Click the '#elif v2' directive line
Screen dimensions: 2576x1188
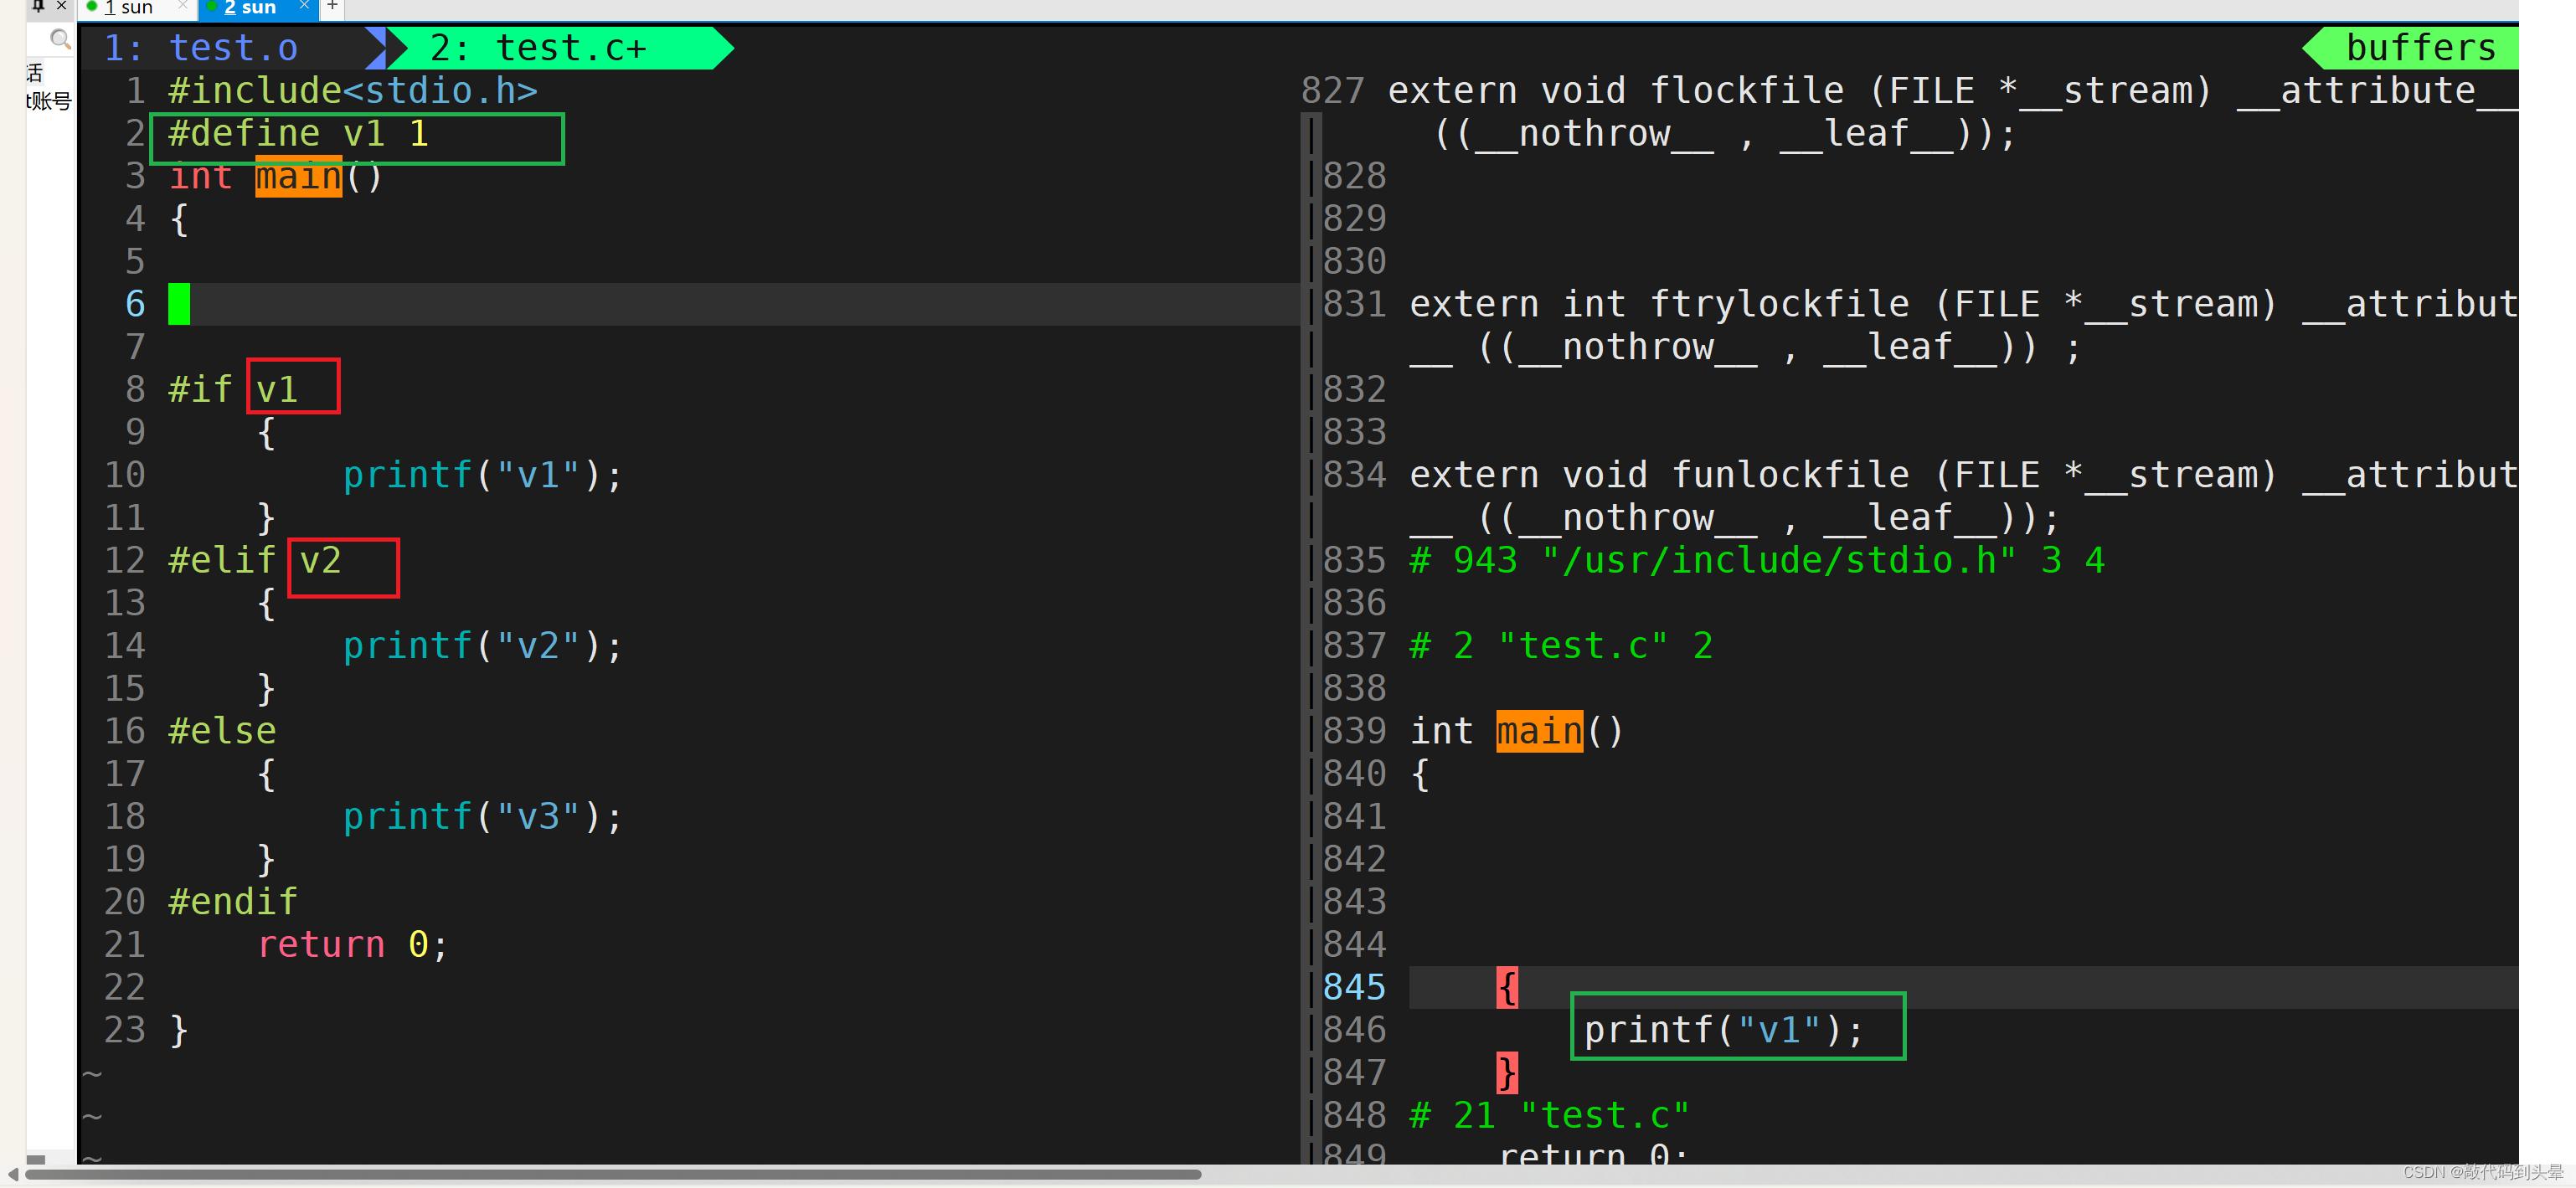click(x=255, y=560)
